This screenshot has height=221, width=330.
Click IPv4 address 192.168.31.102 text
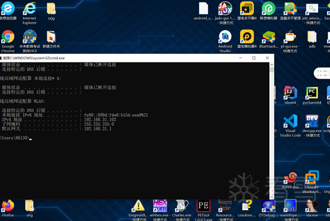click(x=100, y=120)
